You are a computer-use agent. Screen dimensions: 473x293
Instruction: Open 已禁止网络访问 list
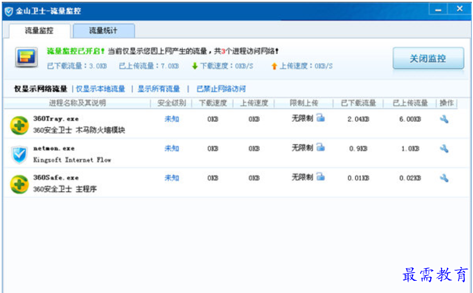tap(221, 89)
